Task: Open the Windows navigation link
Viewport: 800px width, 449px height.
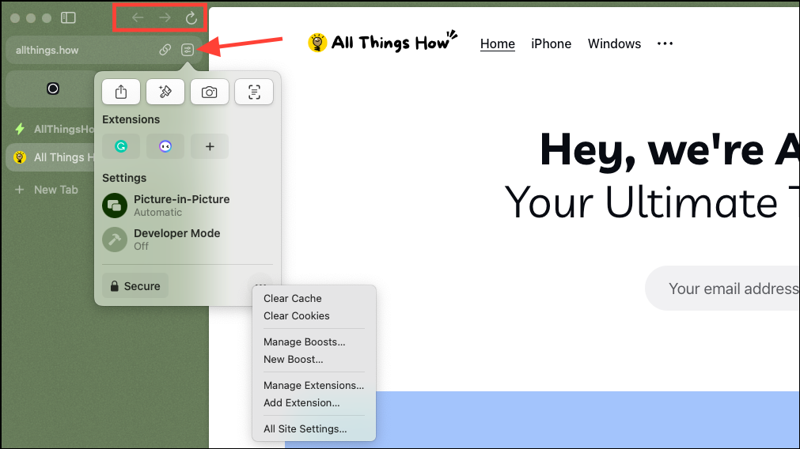Action: 614,43
